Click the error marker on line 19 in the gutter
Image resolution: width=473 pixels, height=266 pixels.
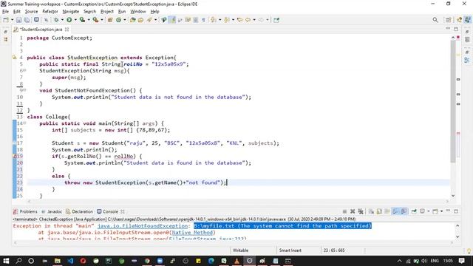[15, 156]
